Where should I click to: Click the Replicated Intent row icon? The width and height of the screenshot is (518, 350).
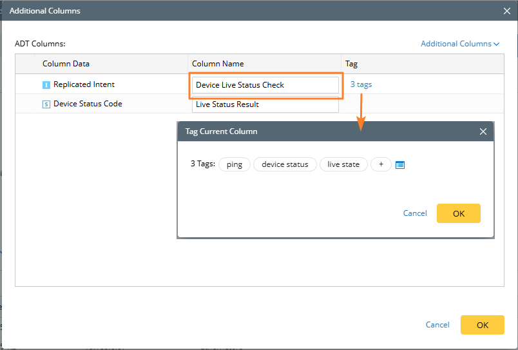coord(46,84)
